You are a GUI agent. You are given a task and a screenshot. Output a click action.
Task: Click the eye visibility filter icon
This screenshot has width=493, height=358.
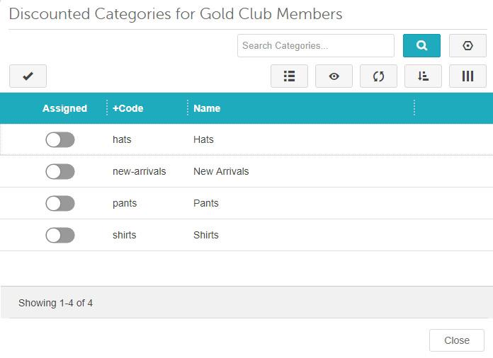point(334,76)
